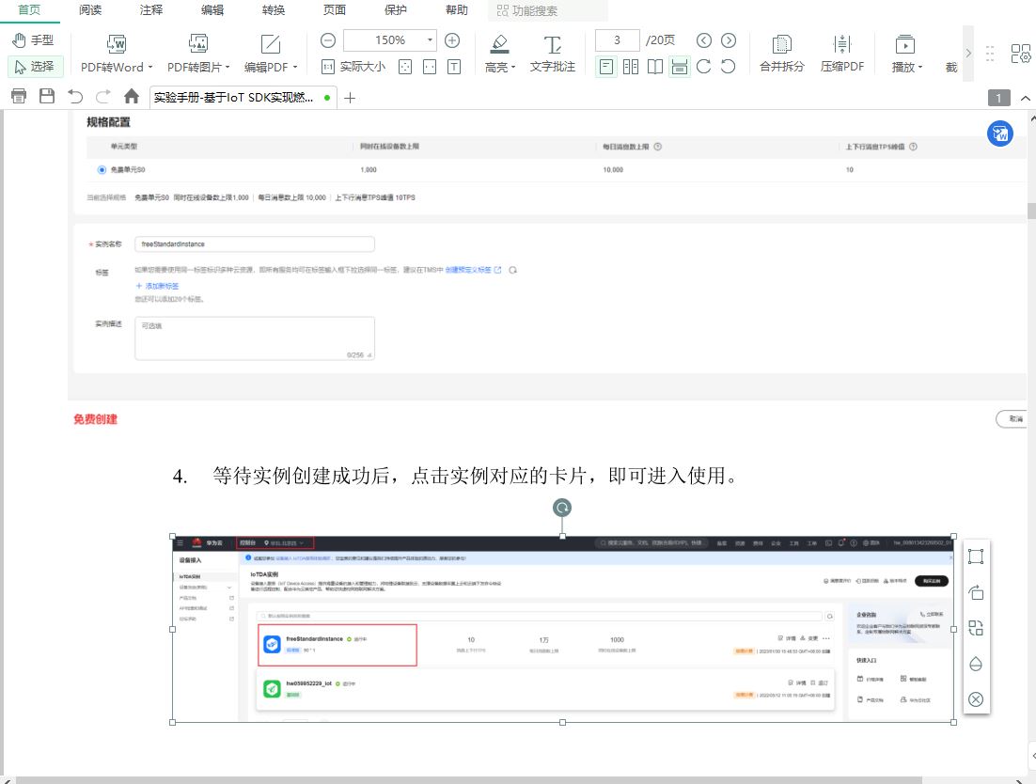Click the PDF转图片 converter icon
This screenshot has height=784, width=1036.
pos(198,43)
